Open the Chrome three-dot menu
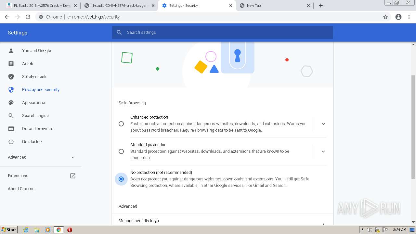 click(409, 17)
